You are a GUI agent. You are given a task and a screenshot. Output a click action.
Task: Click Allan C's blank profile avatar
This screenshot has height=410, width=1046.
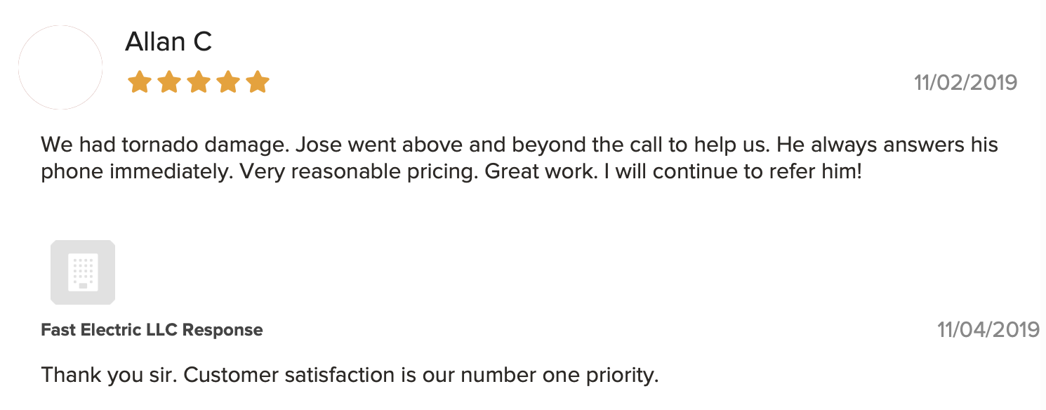tap(60, 67)
